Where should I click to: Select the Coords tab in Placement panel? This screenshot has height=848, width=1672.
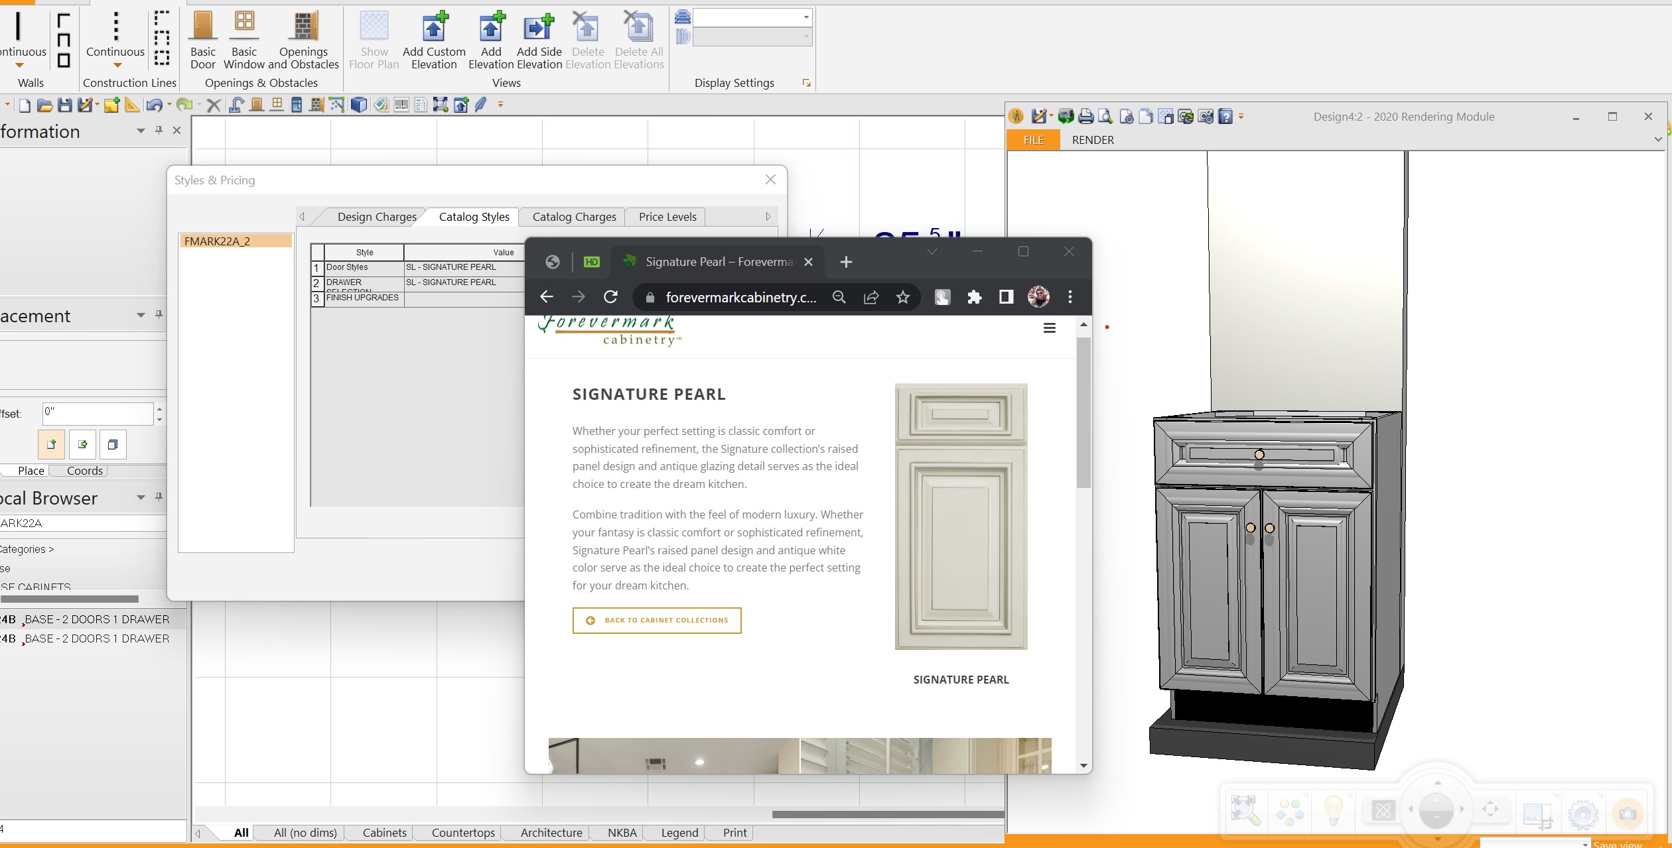tap(84, 471)
